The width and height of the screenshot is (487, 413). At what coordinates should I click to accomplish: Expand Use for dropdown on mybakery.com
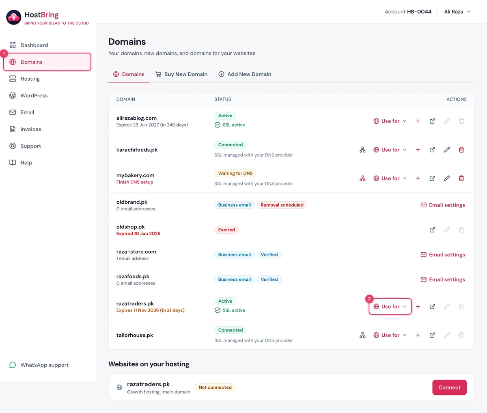(x=390, y=179)
